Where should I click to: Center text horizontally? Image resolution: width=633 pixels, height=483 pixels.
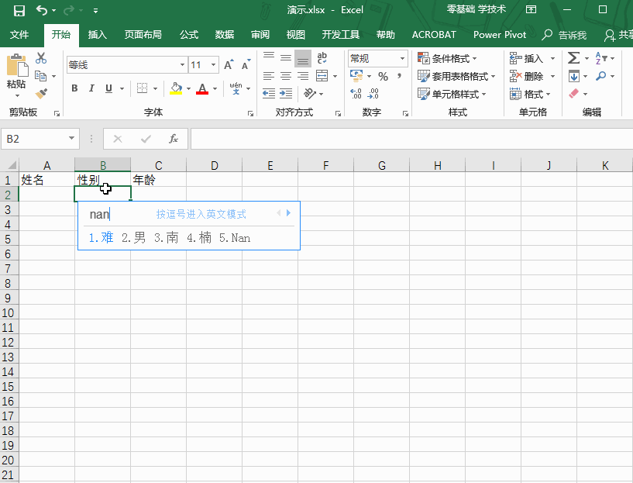[286, 75]
